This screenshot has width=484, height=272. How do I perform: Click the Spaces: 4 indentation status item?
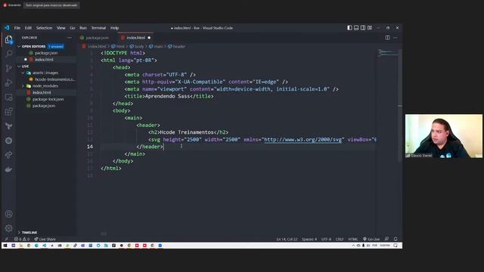[x=309, y=239]
